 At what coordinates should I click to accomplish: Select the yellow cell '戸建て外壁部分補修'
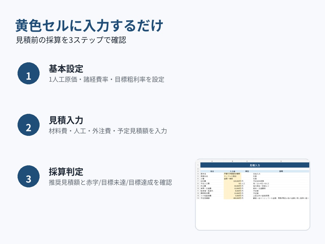232,174
